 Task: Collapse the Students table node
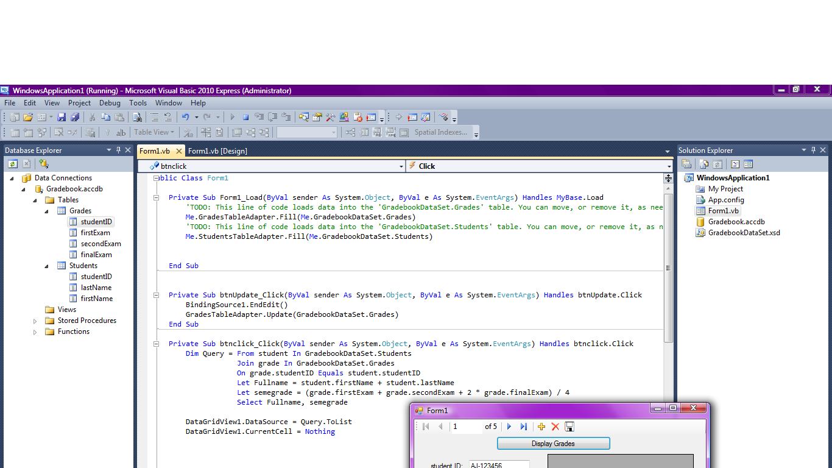(47, 266)
